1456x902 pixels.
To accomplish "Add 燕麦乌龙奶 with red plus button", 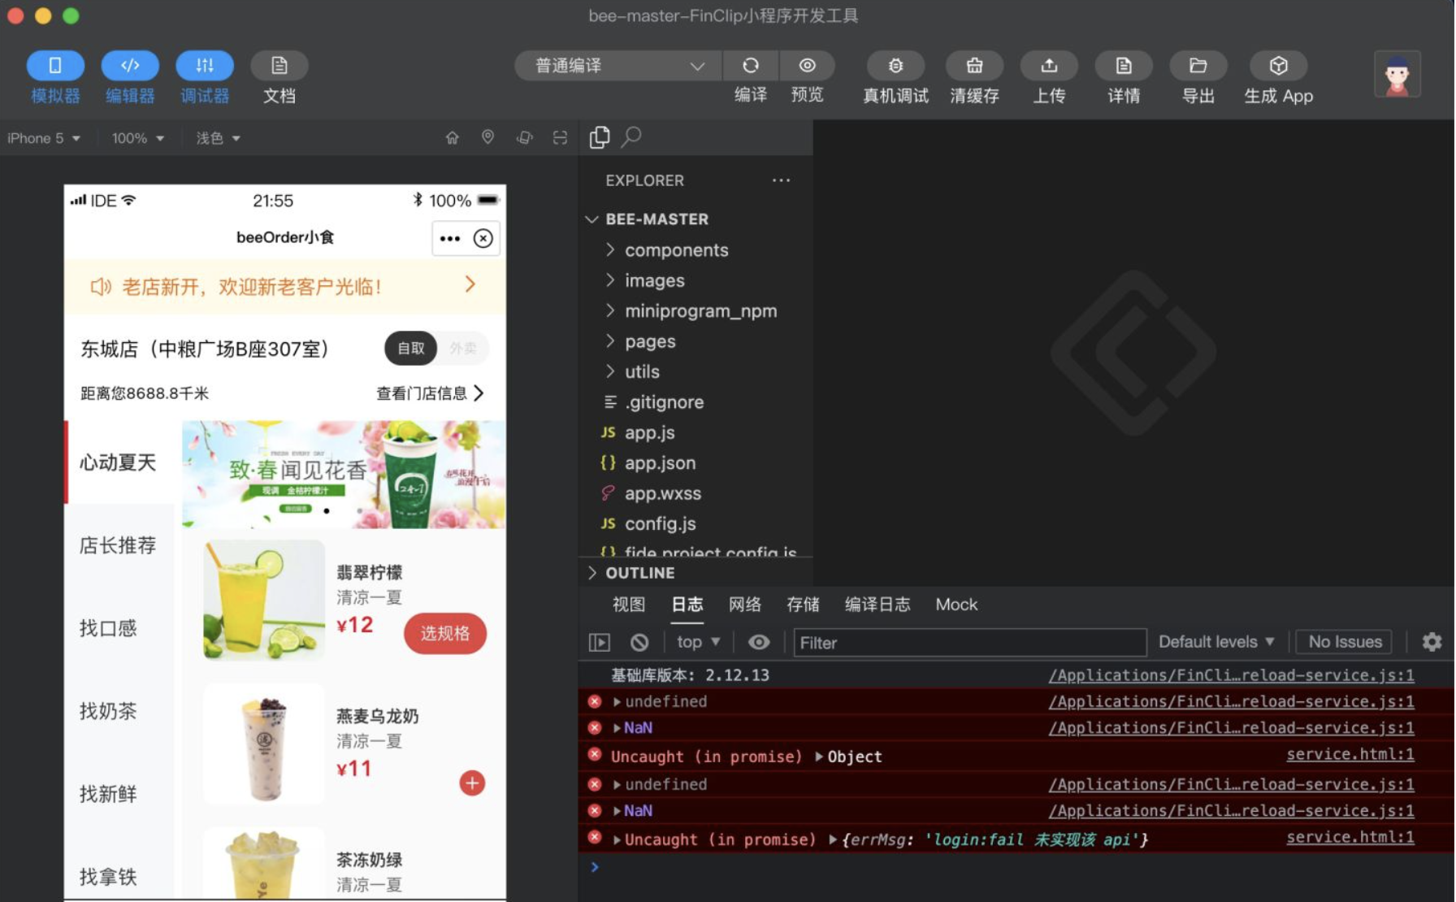I will pos(472,783).
